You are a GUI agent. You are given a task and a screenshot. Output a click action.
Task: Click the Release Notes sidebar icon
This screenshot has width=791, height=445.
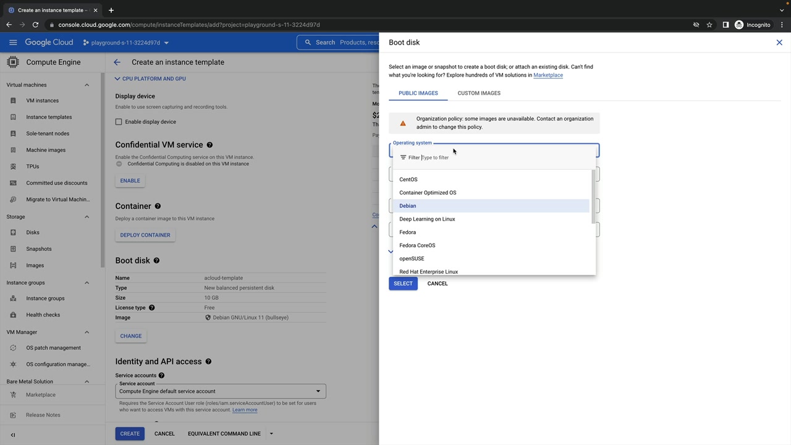(13, 415)
